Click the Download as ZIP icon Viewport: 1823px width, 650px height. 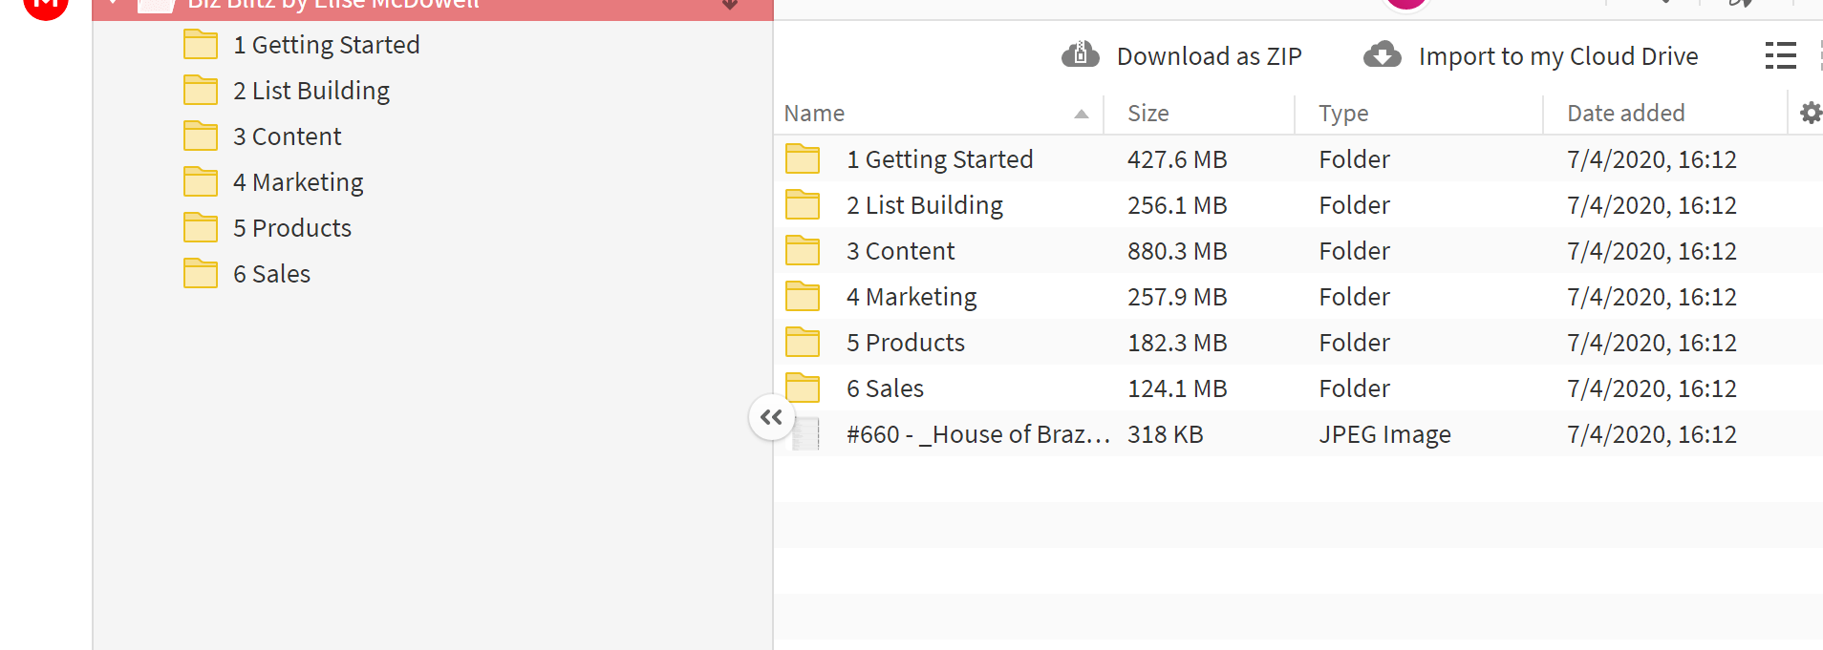[1081, 54]
